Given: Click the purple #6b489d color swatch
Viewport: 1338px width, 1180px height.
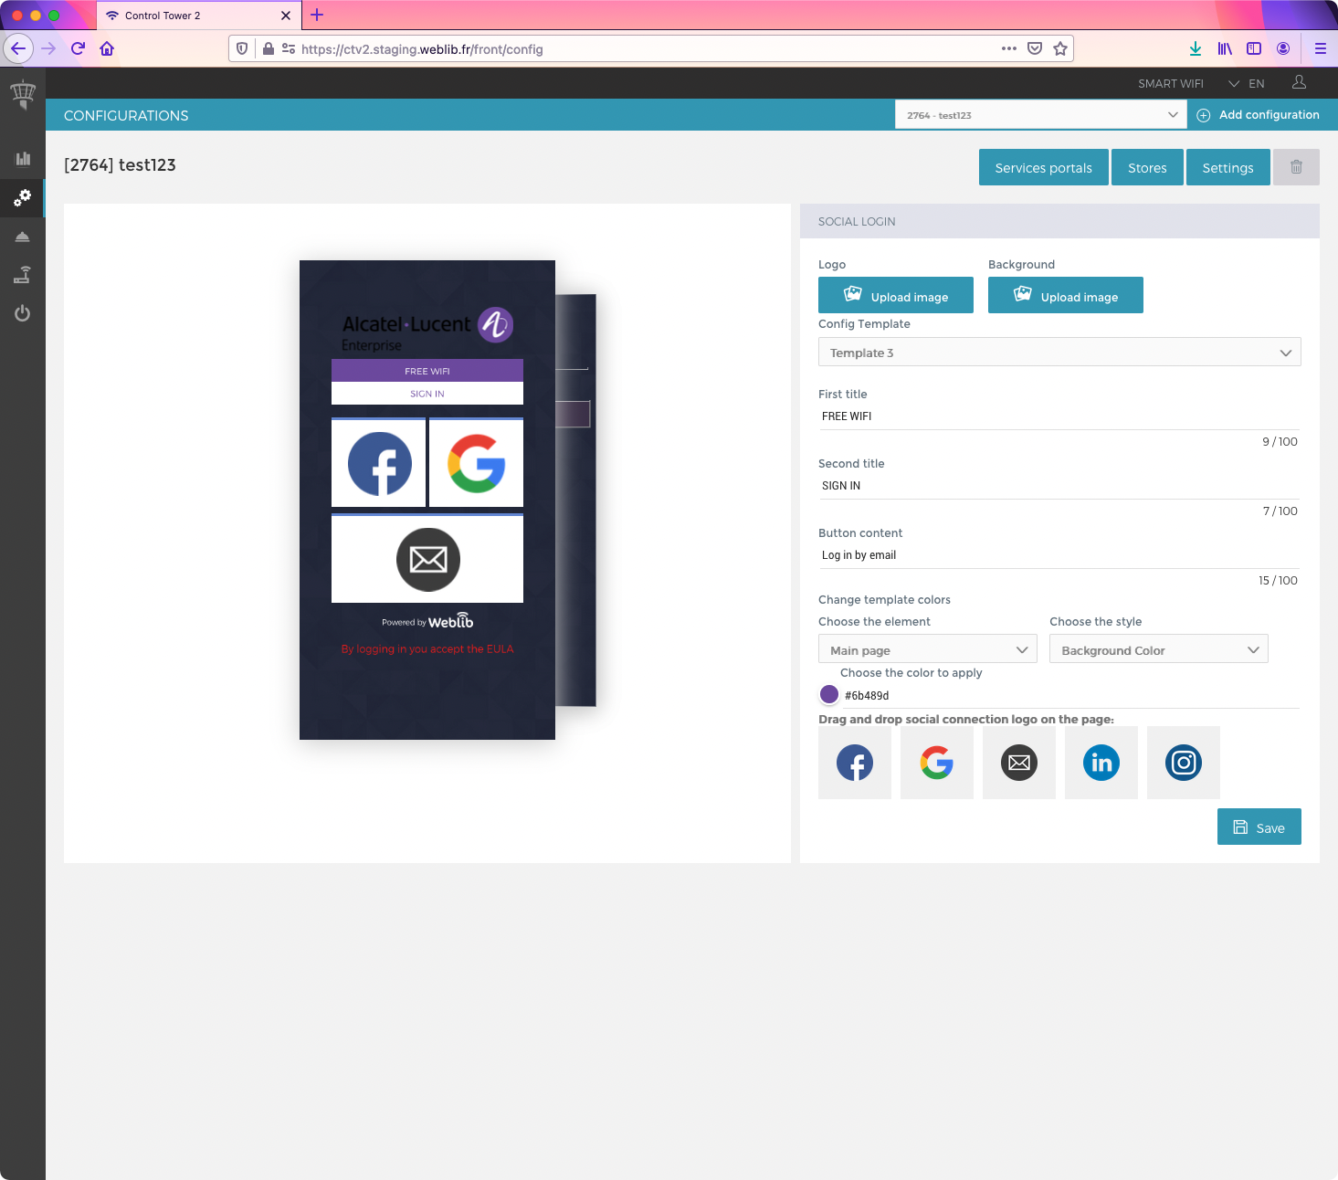Looking at the screenshot, I should point(829,694).
